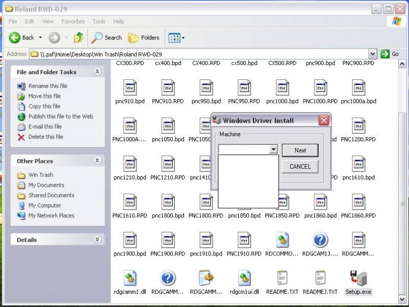Select the PNC950.RPD file icon
Screen dimensions: 409x307
(244, 87)
